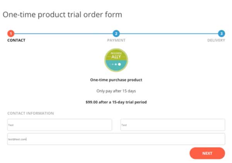Open the CONTACT step label
The width and height of the screenshot is (232, 163).
[x=16, y=40]
